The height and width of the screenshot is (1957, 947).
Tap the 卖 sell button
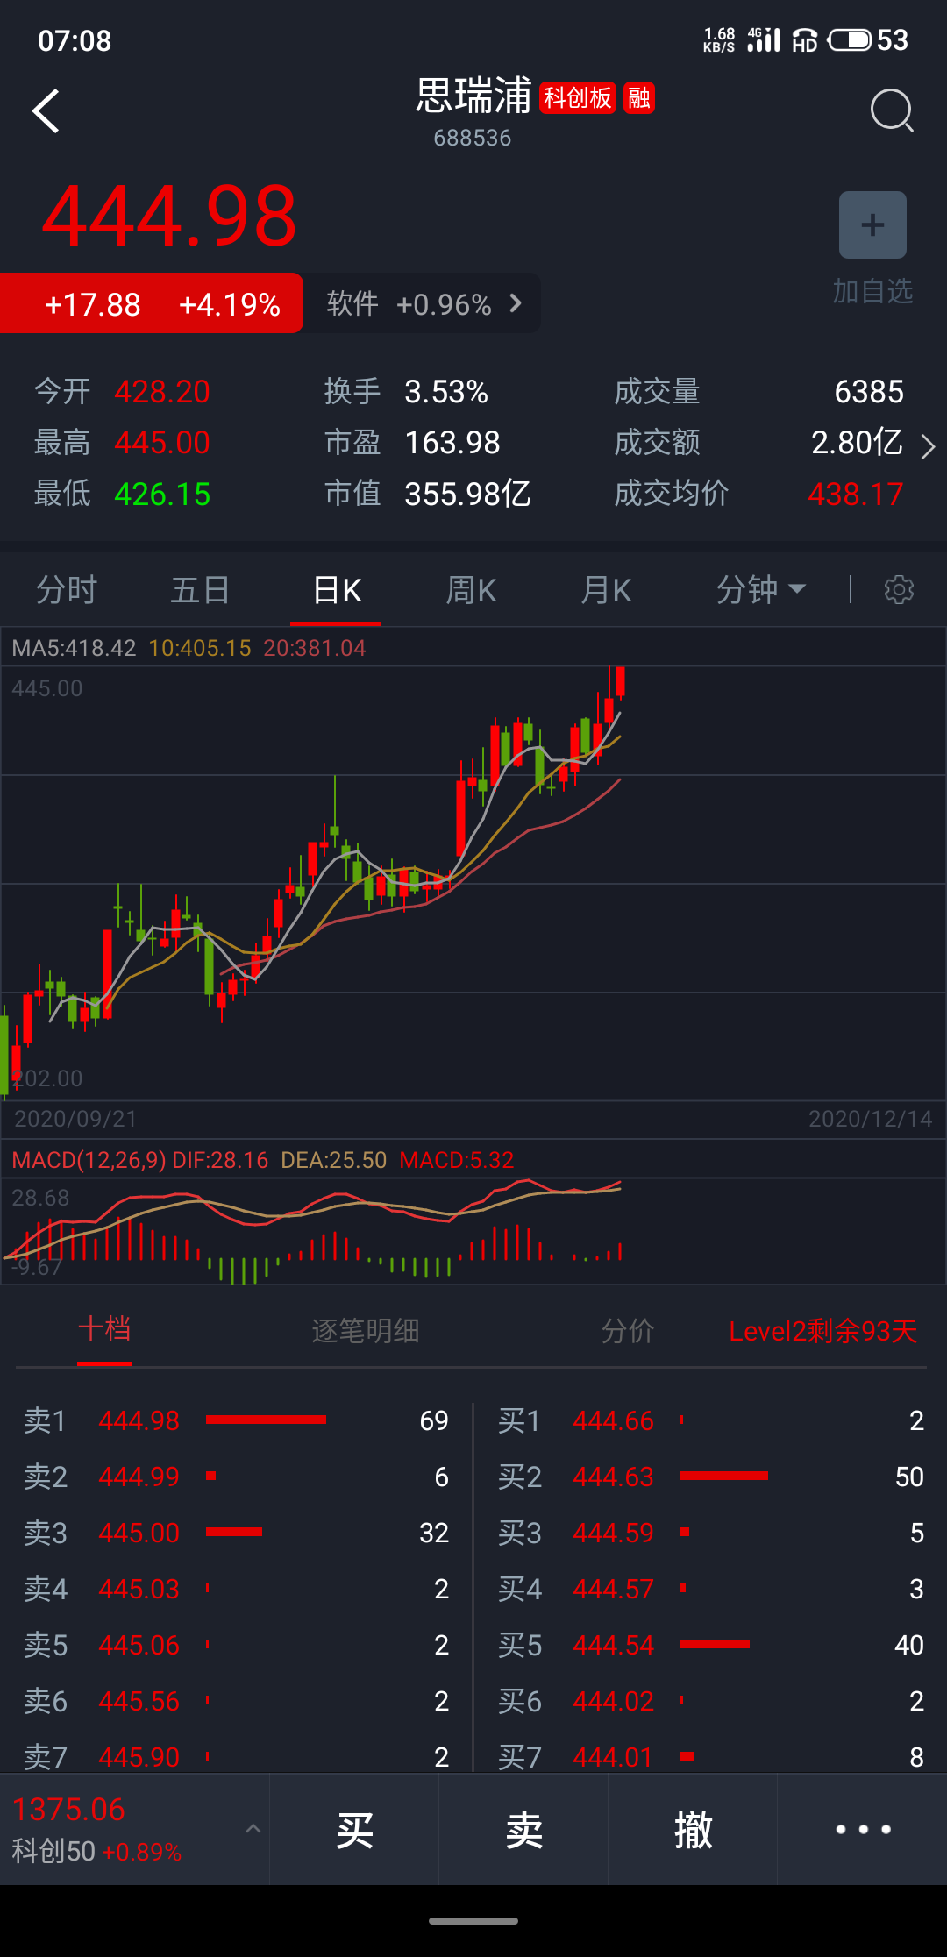coord(523,1830)
